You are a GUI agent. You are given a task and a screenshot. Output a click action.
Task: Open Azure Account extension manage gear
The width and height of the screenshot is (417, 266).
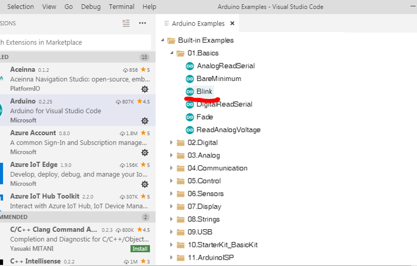pos(145,153)
